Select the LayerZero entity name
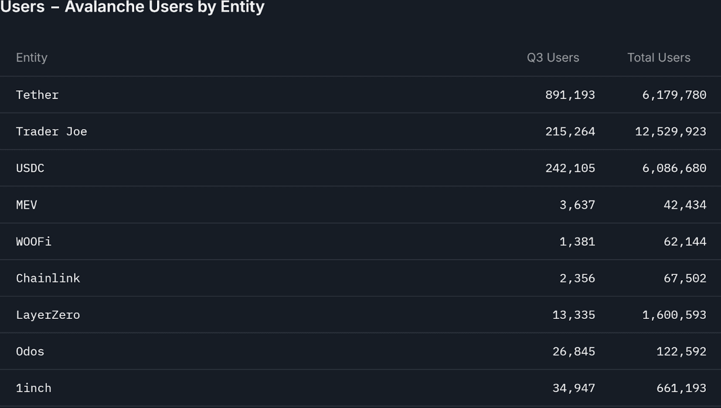721x408 pixels. (x=48, y=315)
